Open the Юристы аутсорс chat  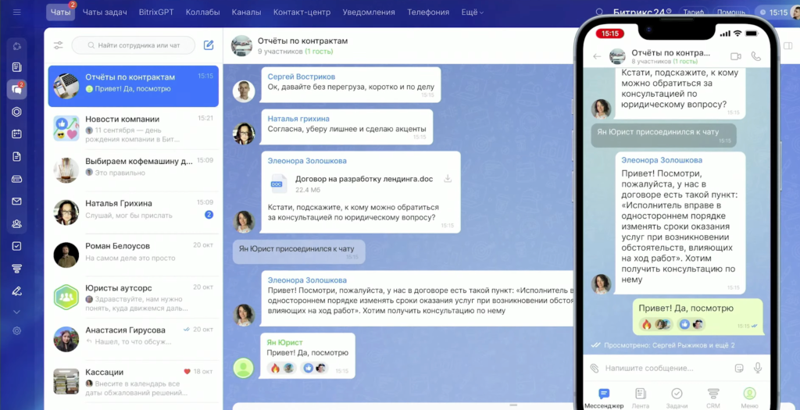coord(133,297)
